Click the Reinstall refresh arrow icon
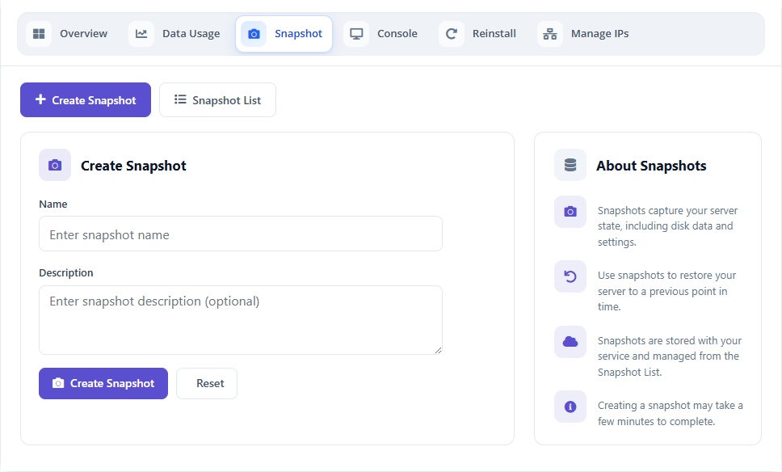Viewport: 782px width, 472px height. (452, 34)
